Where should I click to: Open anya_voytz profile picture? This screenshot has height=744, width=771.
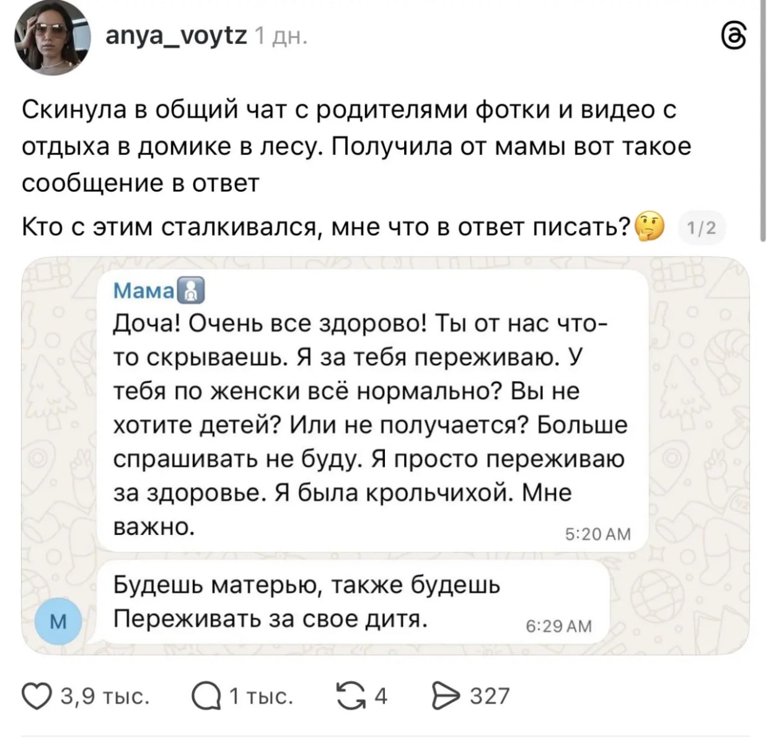(53, 38)
